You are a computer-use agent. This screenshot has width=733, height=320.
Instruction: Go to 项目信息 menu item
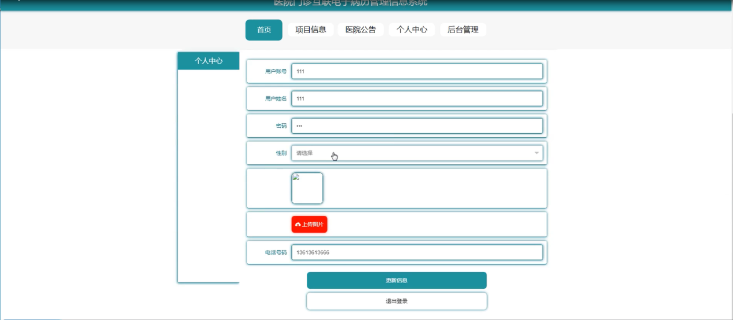tap(311, 30)
